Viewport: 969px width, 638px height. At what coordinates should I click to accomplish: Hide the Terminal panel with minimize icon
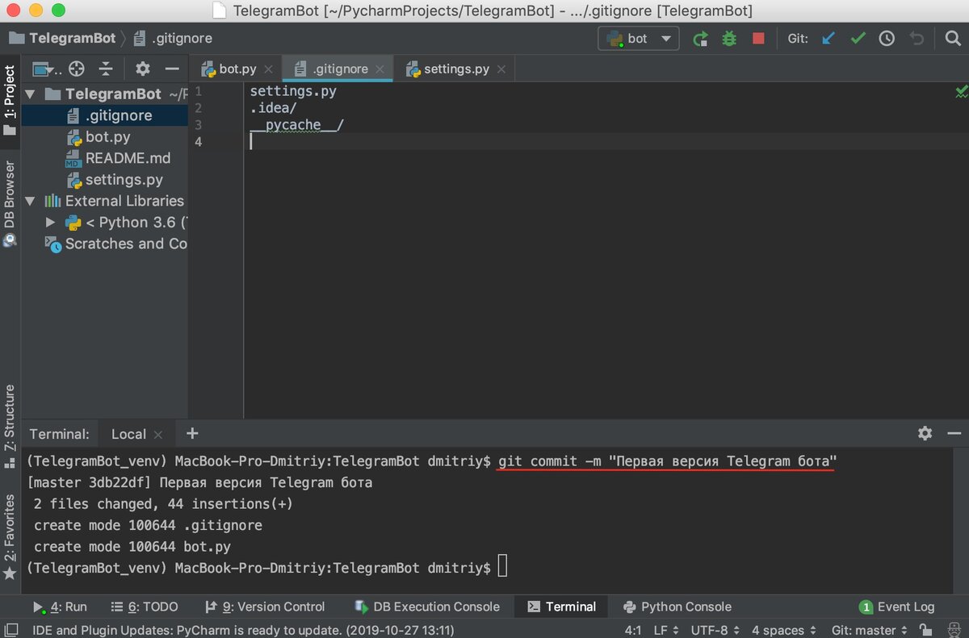954,433
